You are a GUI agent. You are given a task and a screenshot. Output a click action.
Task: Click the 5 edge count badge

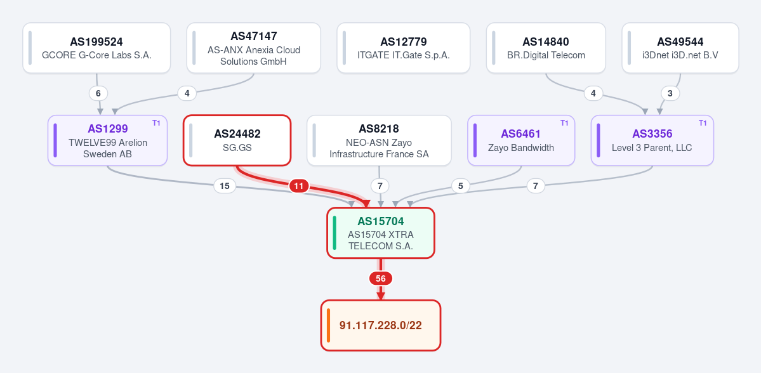(461, 186)
